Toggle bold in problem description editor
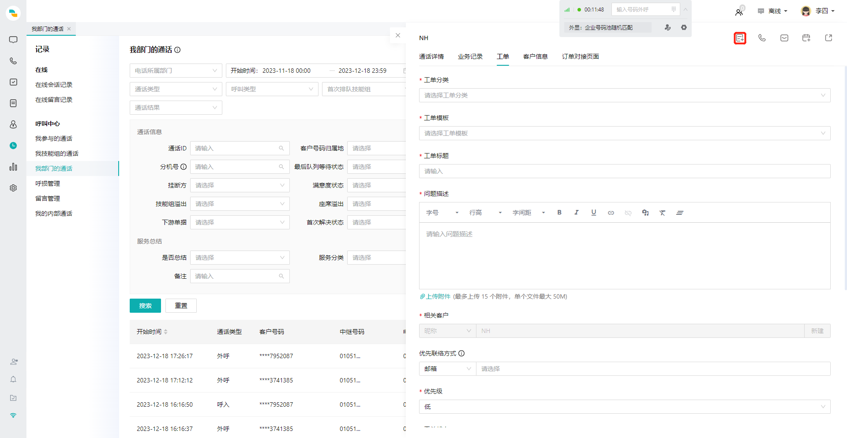The image size is (847, 438). point(559,213)
